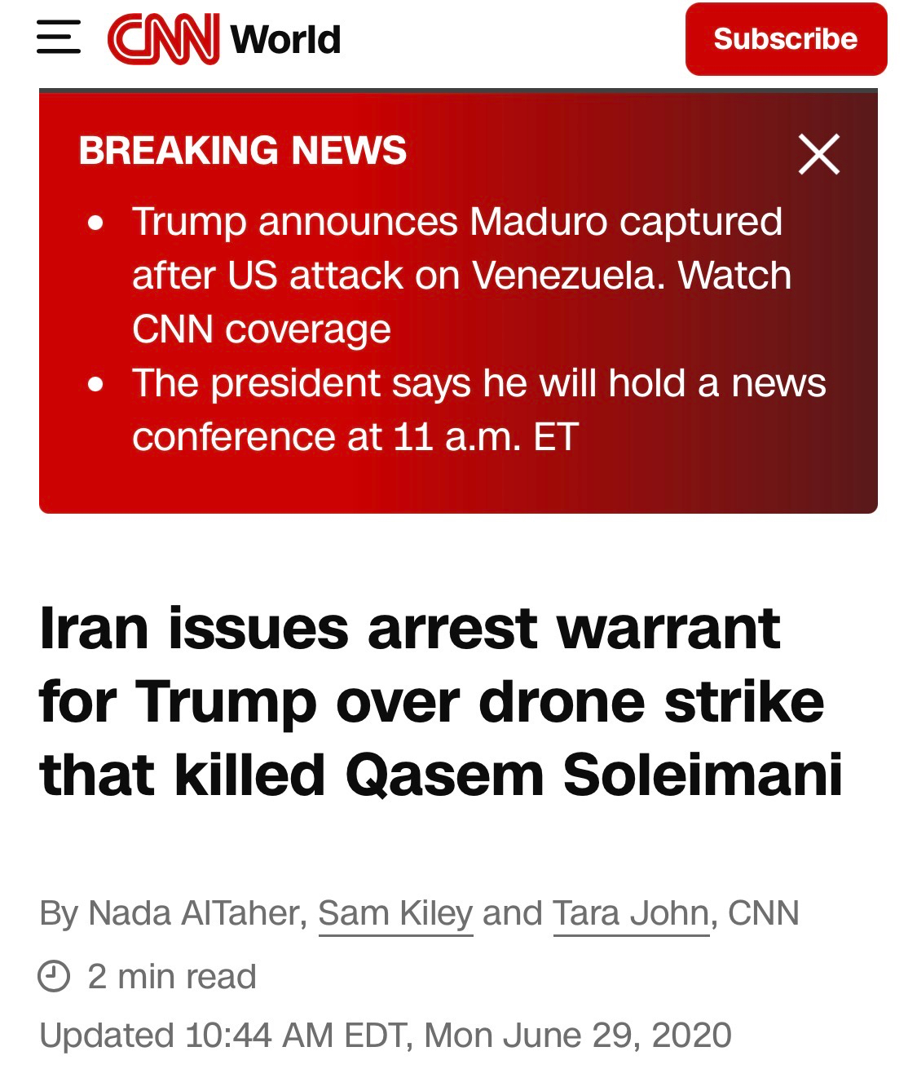Click the word "By" starting the byline
This screenshot has height=1069, width=917.
[58, 913]
